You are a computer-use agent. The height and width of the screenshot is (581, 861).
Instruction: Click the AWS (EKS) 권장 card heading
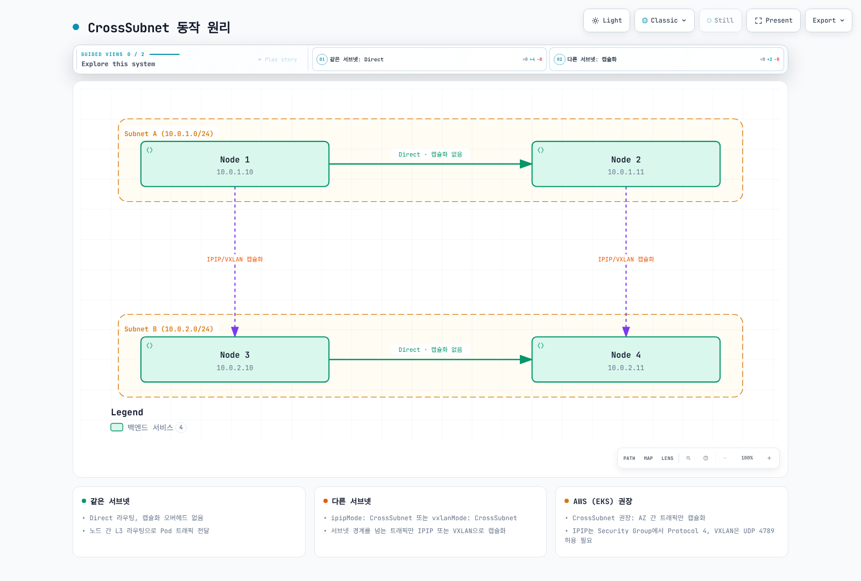click(x=603, y=501)
